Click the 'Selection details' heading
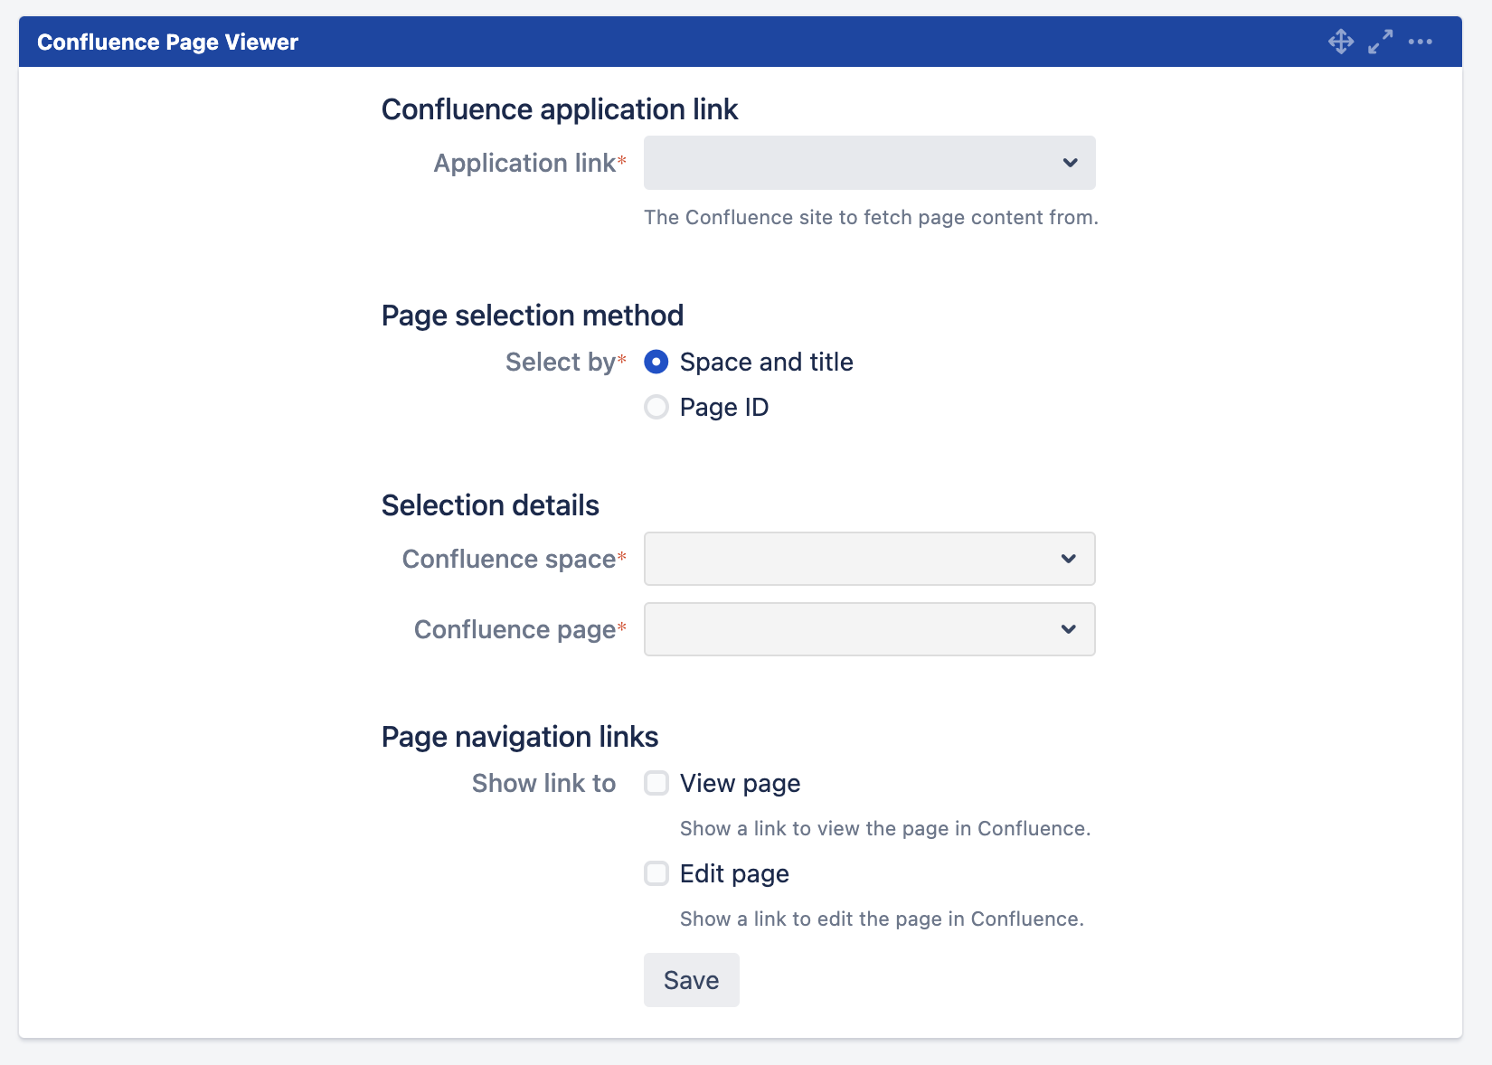 (x=490, y=505)
